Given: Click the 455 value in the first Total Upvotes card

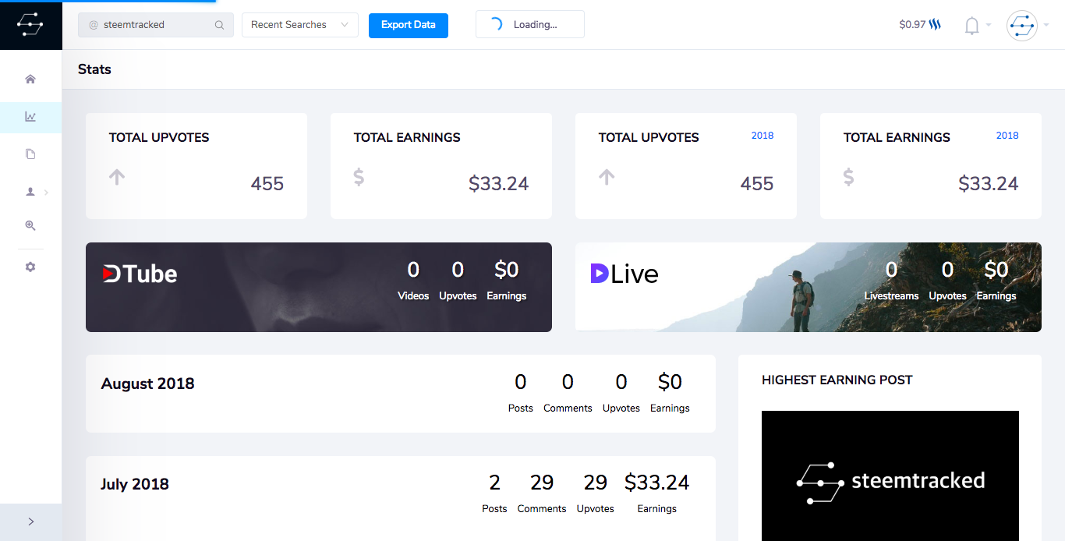Looking at the screenshot, I should click(x=267, y=184).
